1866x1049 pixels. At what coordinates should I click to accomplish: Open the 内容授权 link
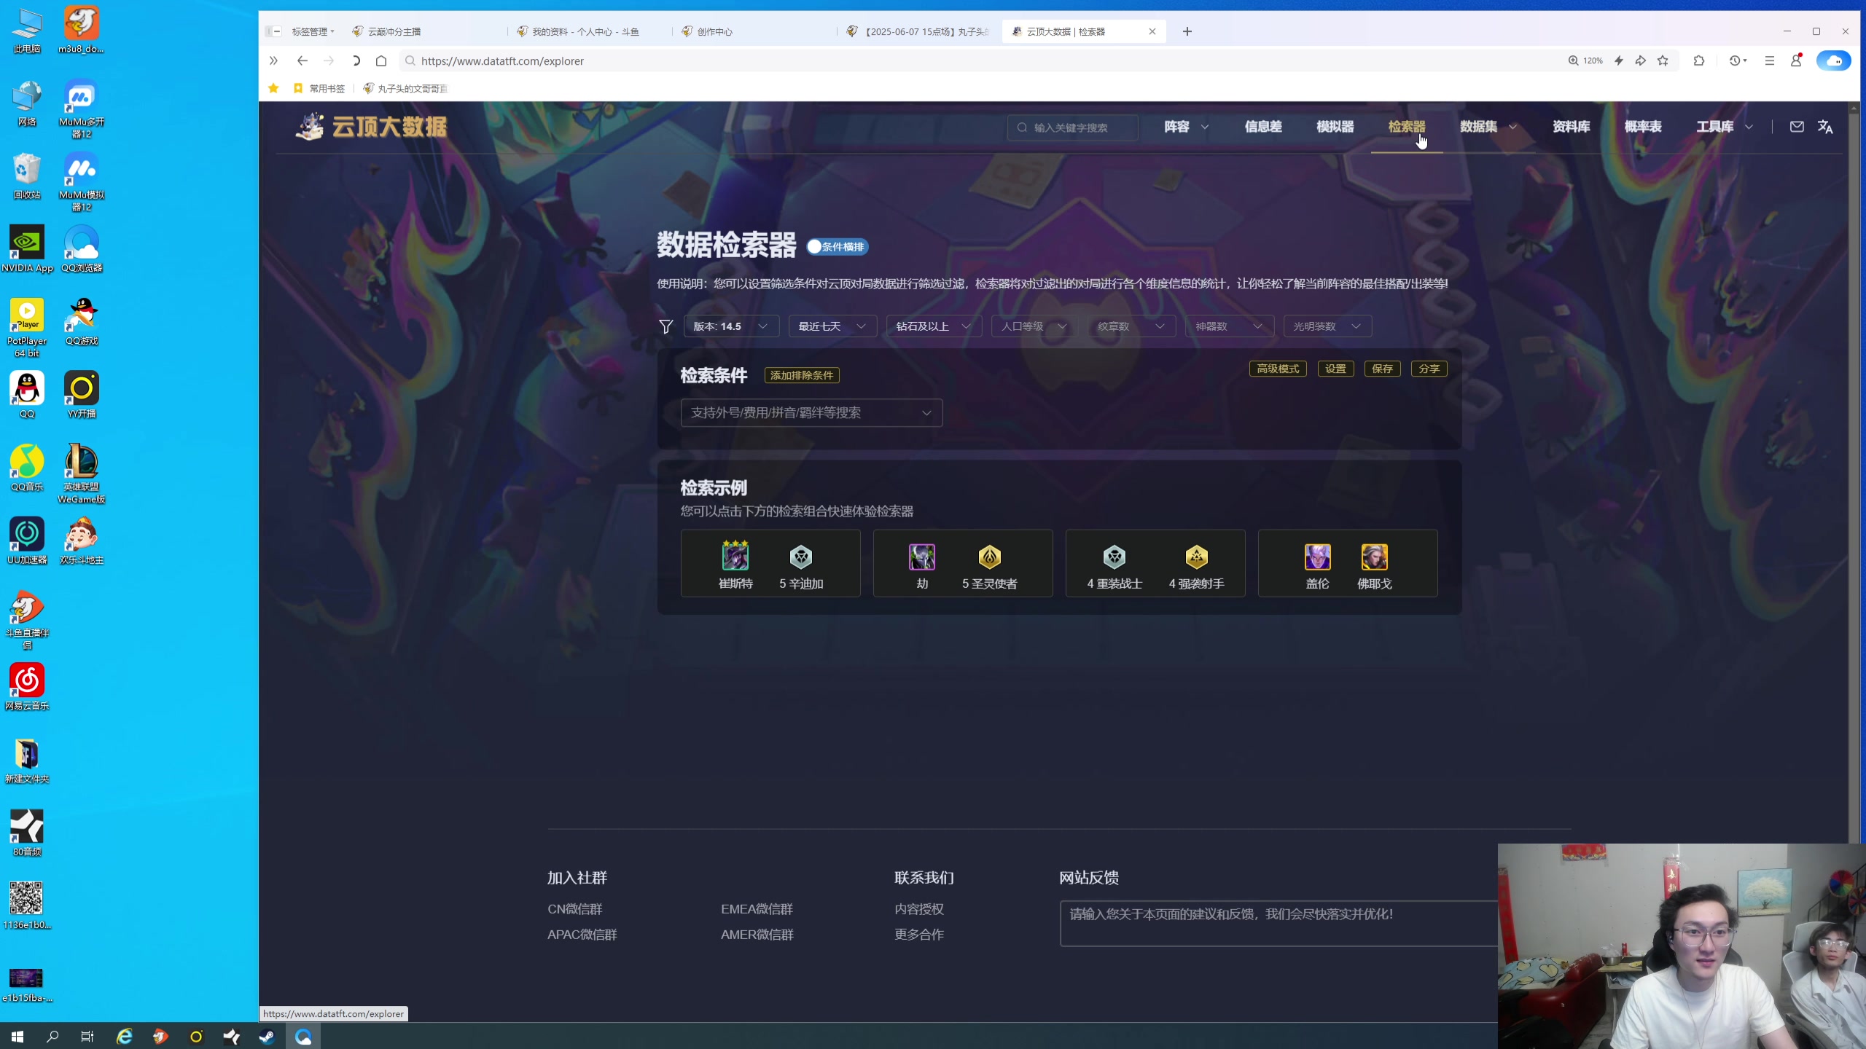[919, 909]
